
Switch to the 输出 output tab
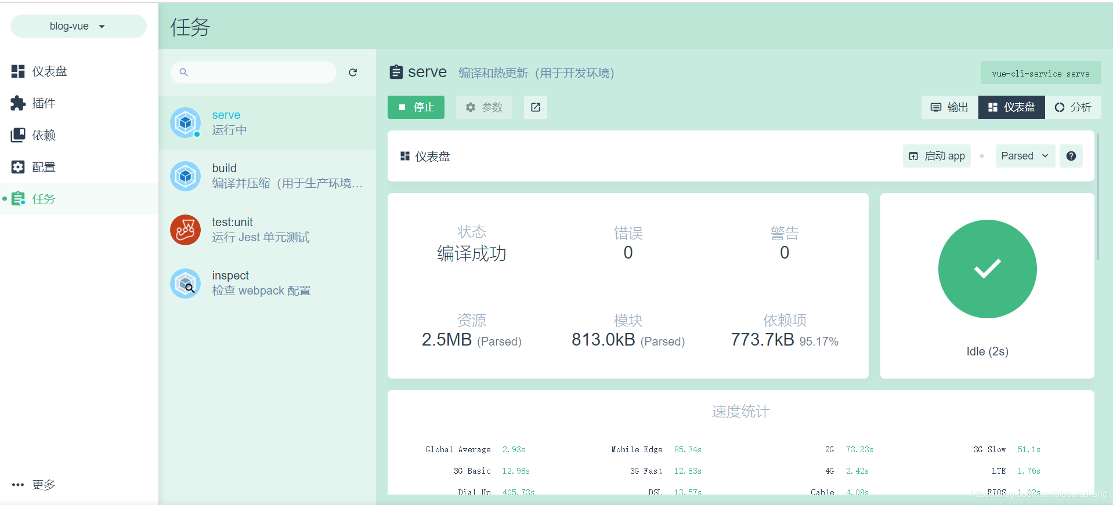[x=949, y=107]
